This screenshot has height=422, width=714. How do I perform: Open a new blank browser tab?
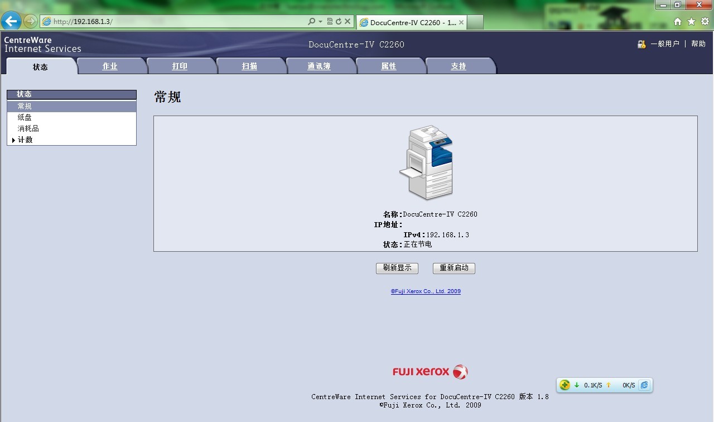(x=475, y=22)
